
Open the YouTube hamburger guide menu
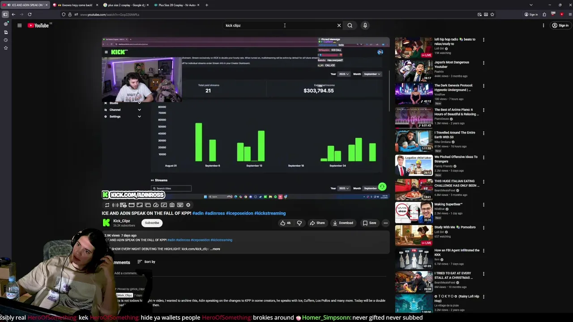[19, 25]
